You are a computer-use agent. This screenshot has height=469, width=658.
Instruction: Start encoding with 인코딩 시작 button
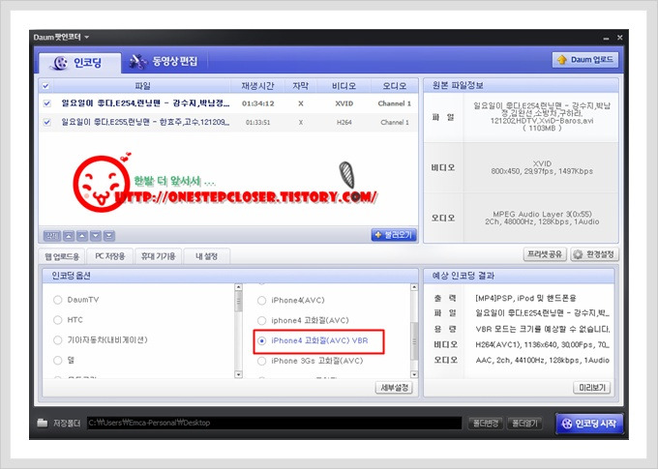589,424
